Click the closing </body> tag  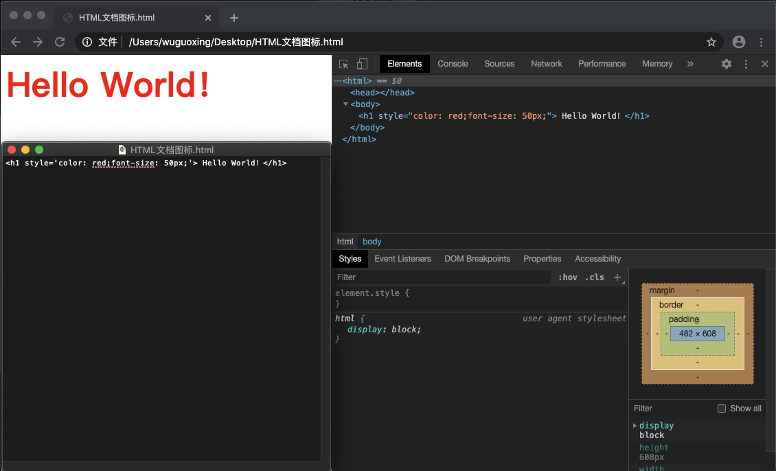click(367, 128)
